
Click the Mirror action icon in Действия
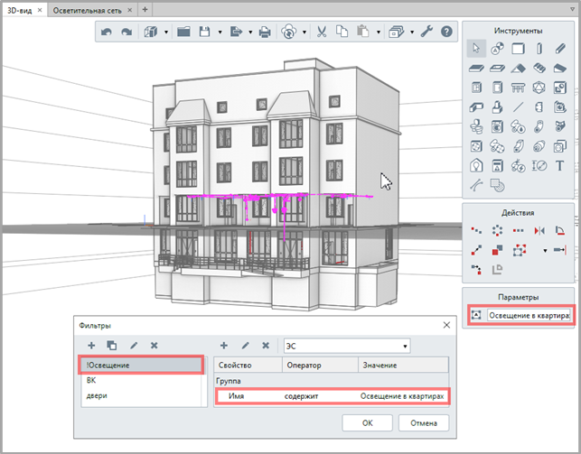[540, 230]
